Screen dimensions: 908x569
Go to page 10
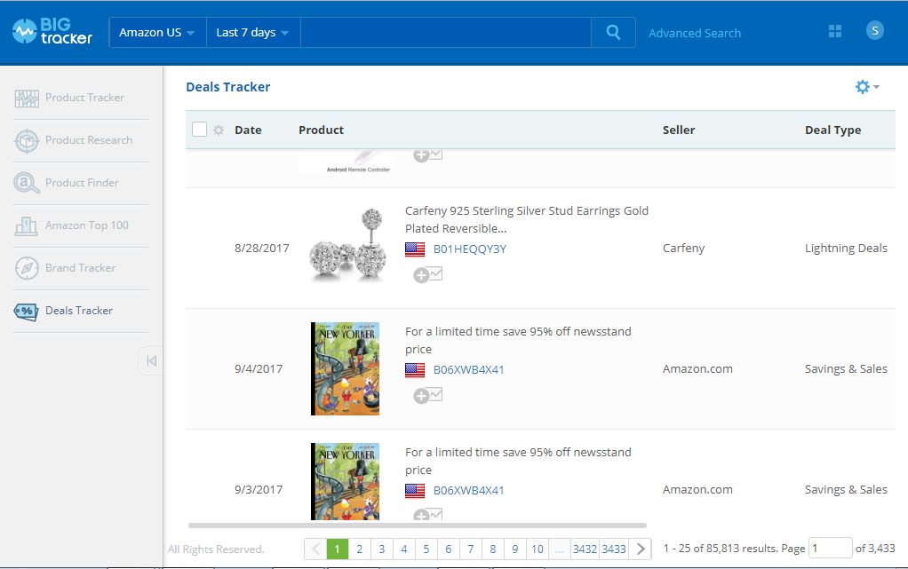coord(538,549)
